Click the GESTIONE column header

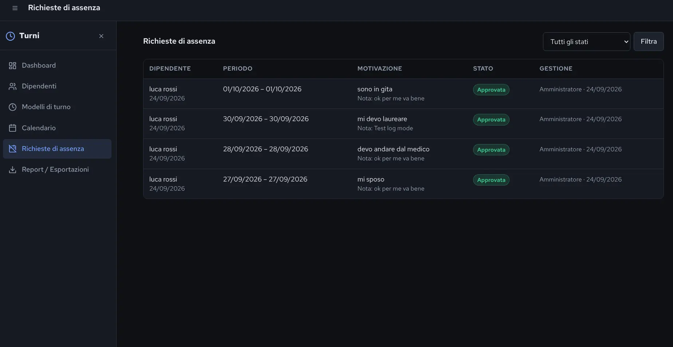[556, 68]
